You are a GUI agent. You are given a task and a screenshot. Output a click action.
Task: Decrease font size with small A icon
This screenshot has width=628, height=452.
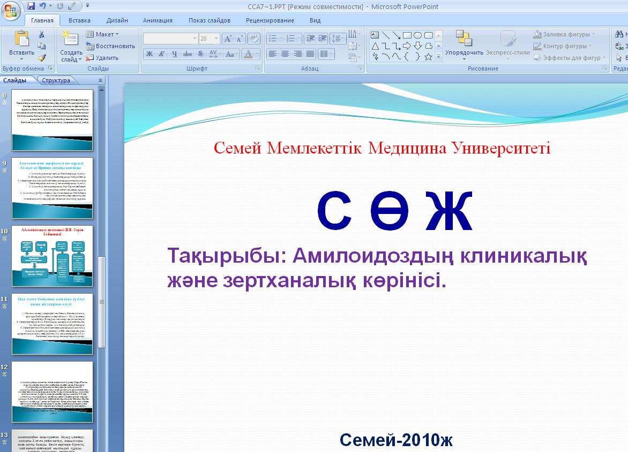point(240,39)
